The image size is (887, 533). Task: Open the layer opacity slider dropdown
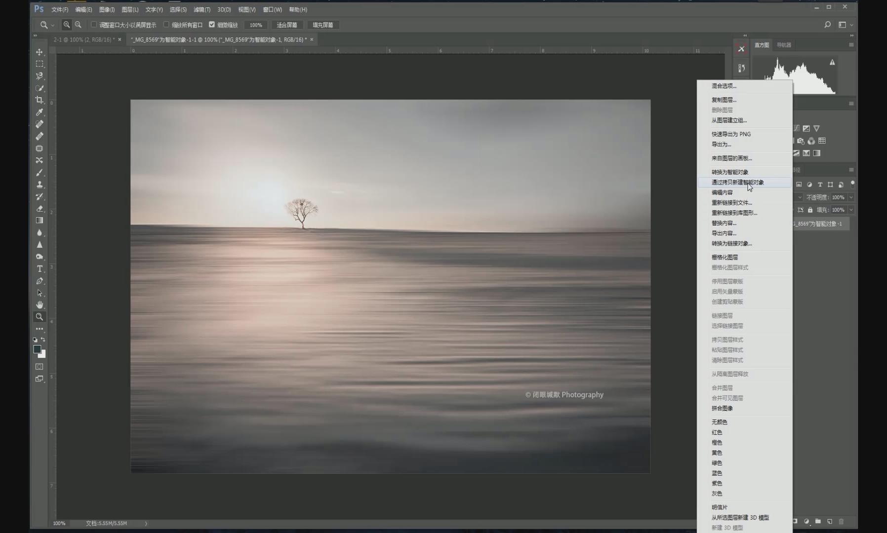tap(851, 197)
